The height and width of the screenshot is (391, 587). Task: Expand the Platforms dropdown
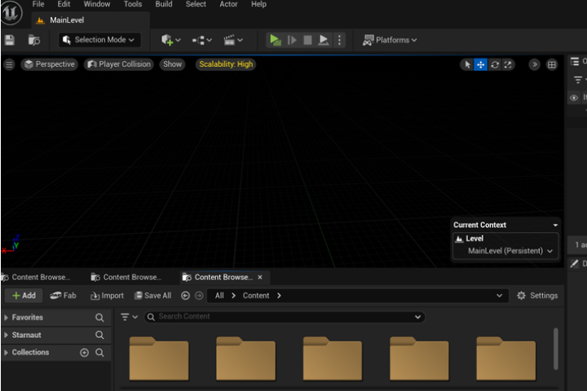click(x=390, y=40)
